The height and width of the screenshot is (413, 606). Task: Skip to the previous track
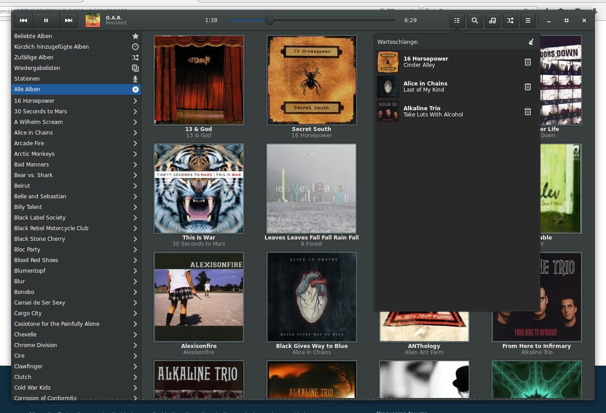(x=23, y=20)
